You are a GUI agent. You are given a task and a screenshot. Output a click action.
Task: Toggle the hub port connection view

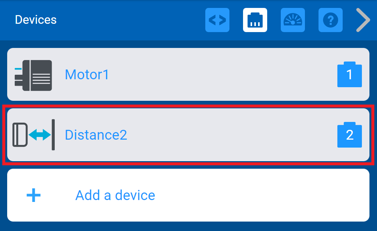click(x=255, y=20)
